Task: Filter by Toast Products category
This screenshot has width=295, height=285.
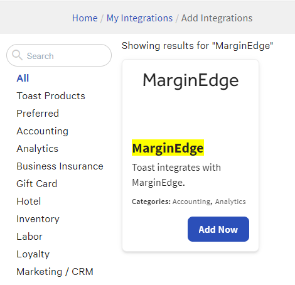Action: click(x=51, y=96)
